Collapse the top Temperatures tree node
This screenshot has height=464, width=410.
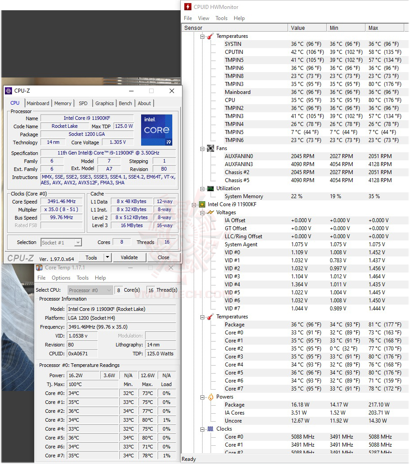point(203,37)
